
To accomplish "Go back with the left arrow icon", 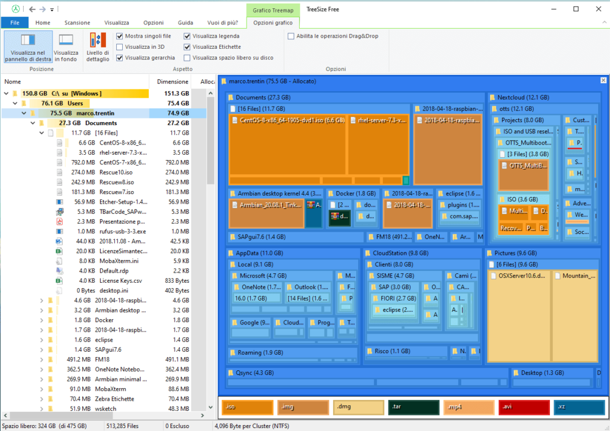I will (32, 9).
